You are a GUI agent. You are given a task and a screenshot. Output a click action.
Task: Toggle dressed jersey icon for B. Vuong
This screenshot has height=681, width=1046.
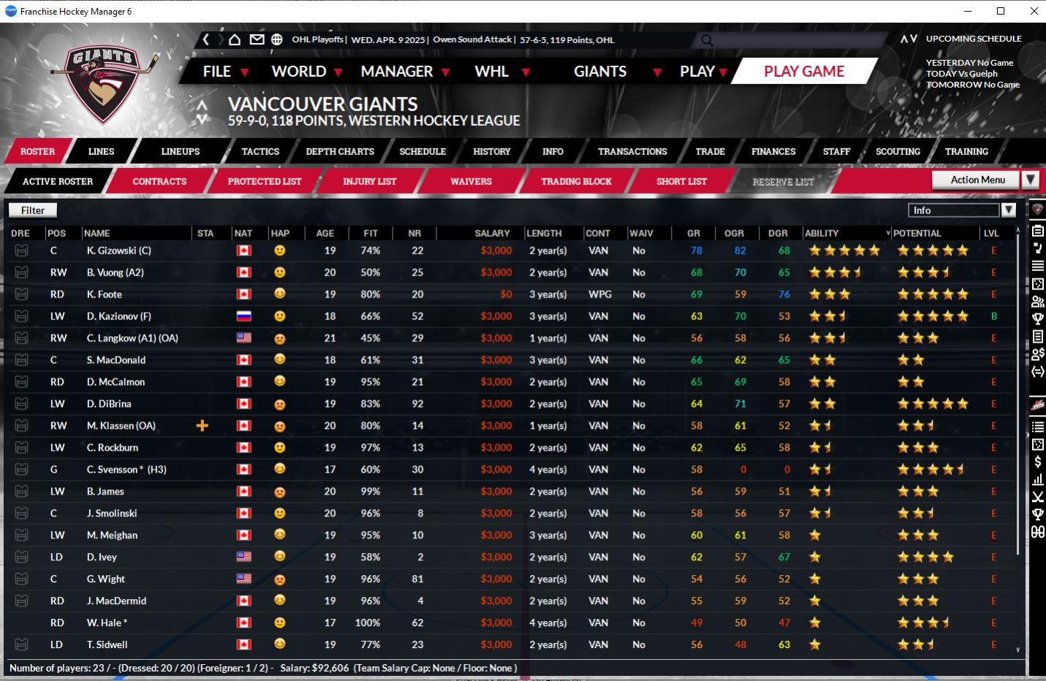[21, 273]
